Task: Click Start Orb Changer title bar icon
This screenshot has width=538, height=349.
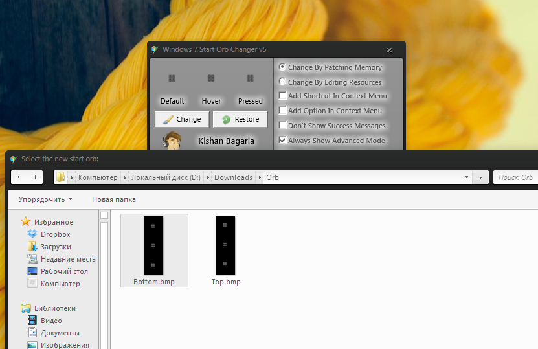Action: click(155, 49)
